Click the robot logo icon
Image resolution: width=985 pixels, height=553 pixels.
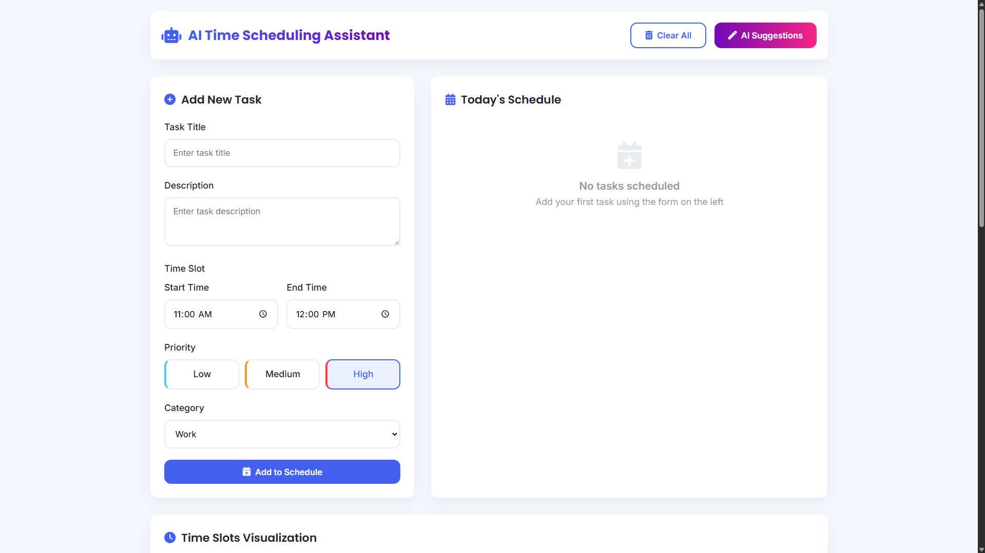point(171,35)
